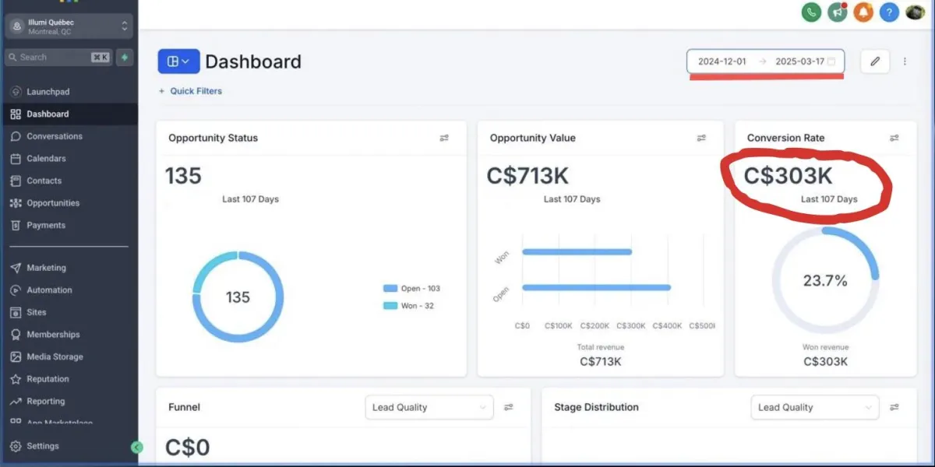Screen dimensions: 935x467
Task: Go to Opportunities in the sidebar
Action: point(53,203)
